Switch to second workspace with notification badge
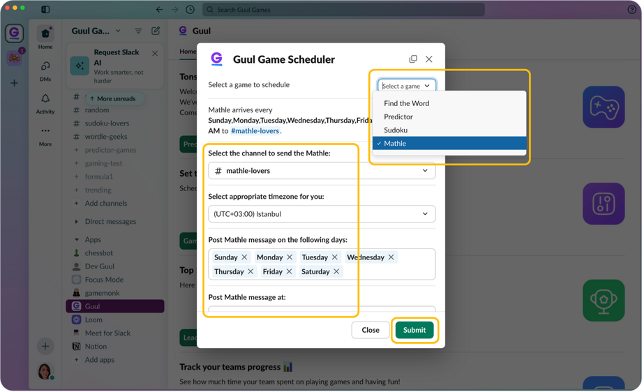This screenshot has width=642, height=392. tap(15, 58)
